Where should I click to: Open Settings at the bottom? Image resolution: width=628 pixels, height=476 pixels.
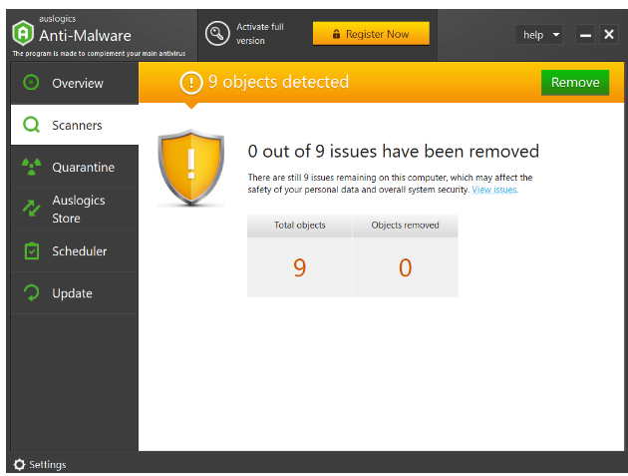pos(40,464)
